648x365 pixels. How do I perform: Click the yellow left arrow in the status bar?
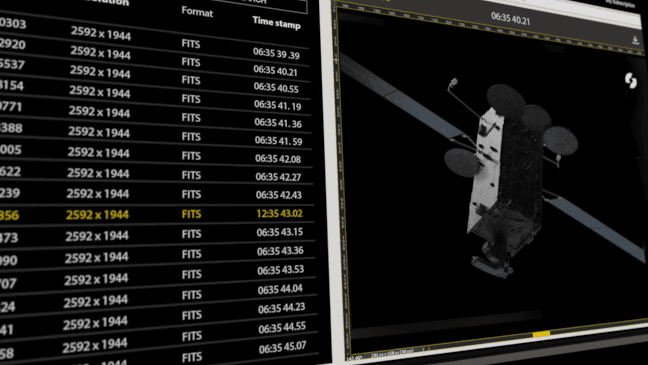click(x=429, y=349)
